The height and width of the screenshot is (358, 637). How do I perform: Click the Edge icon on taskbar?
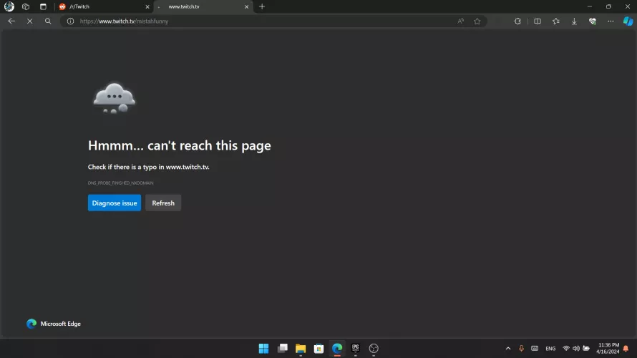click(337, 348)
